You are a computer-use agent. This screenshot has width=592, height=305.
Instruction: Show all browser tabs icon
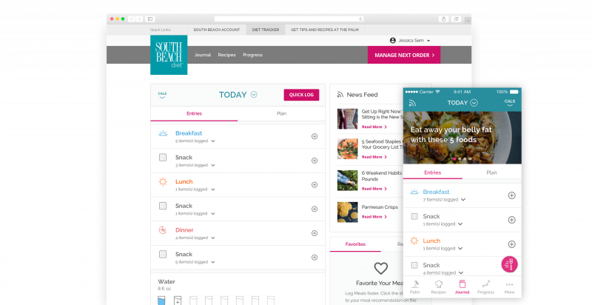click(456, 19)
